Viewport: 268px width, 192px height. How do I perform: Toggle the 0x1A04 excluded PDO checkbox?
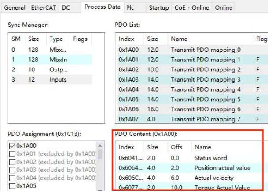[x=12, y=178]
